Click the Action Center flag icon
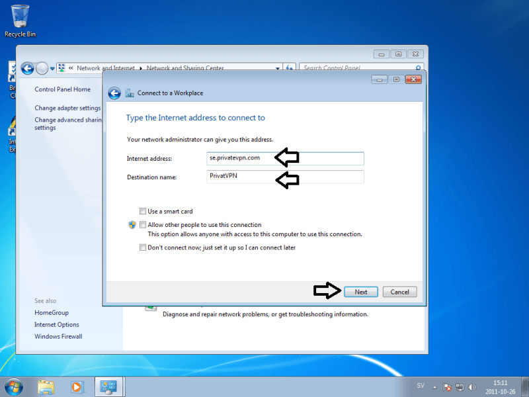Viewport: 529px width, 397px height. 447,386
